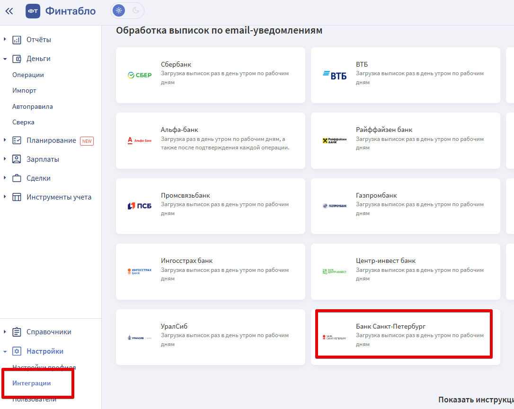Open Автоправила menu item

click(x=33, y=107)
